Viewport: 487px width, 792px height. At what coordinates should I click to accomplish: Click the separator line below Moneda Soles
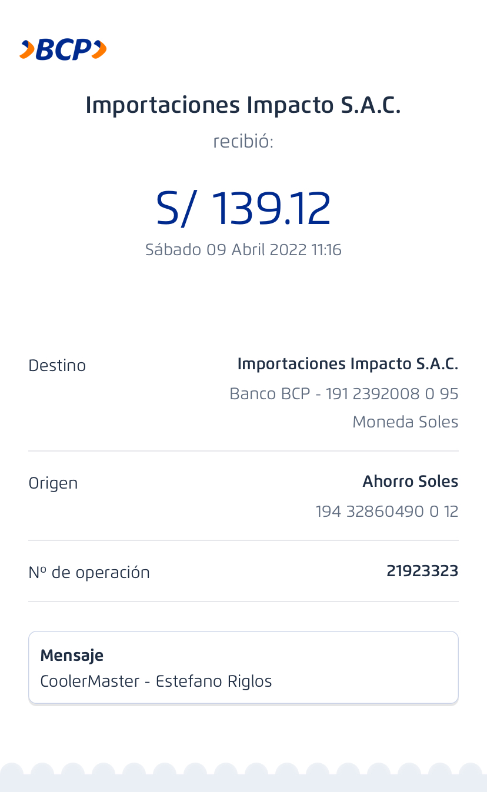[x=243, y=451]
